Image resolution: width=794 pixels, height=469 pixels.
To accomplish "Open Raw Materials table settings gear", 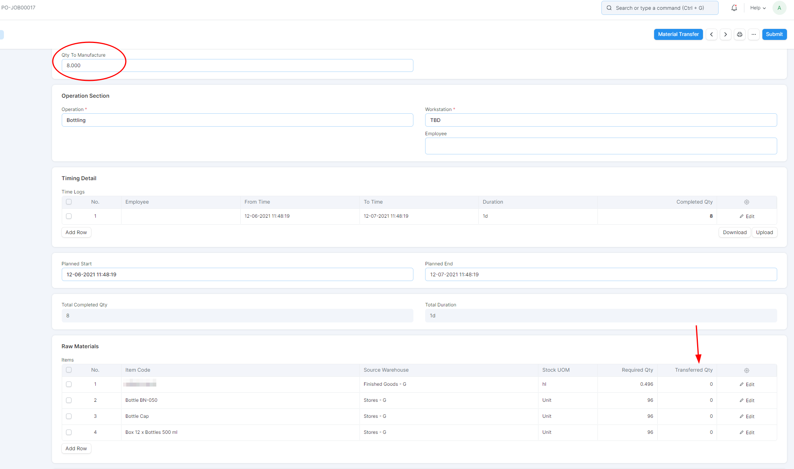I will [x=746, y=370].
